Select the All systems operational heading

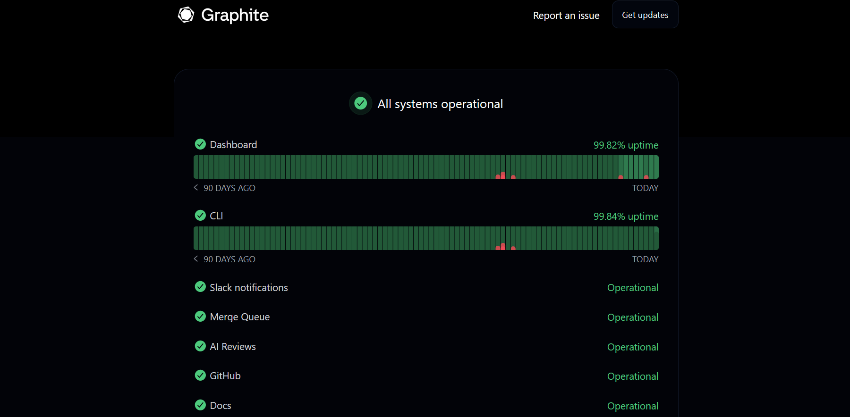[440, 104]
